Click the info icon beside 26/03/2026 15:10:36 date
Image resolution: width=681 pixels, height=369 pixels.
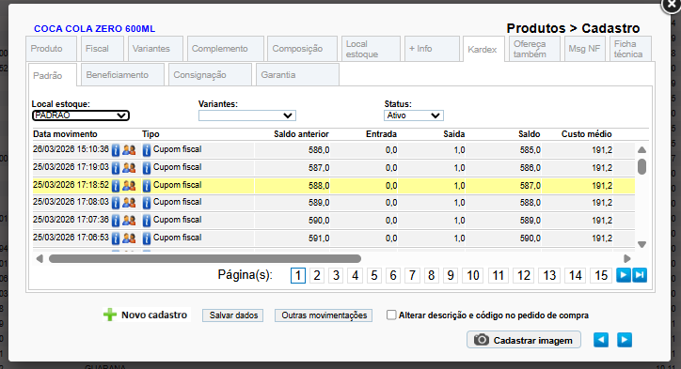(116, 150)
